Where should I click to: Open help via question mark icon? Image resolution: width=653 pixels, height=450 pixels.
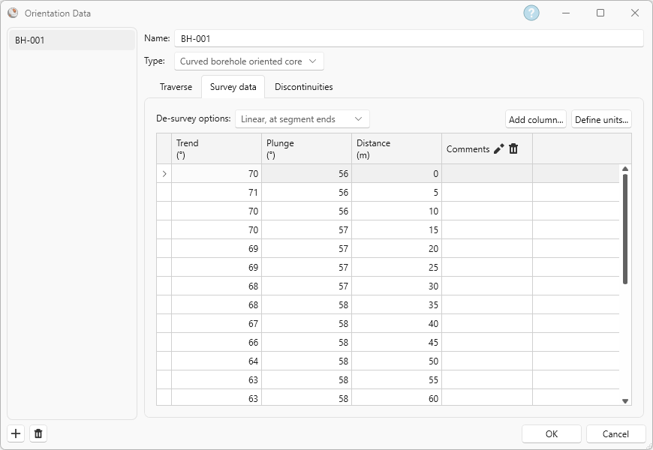[x=530, y=13]
